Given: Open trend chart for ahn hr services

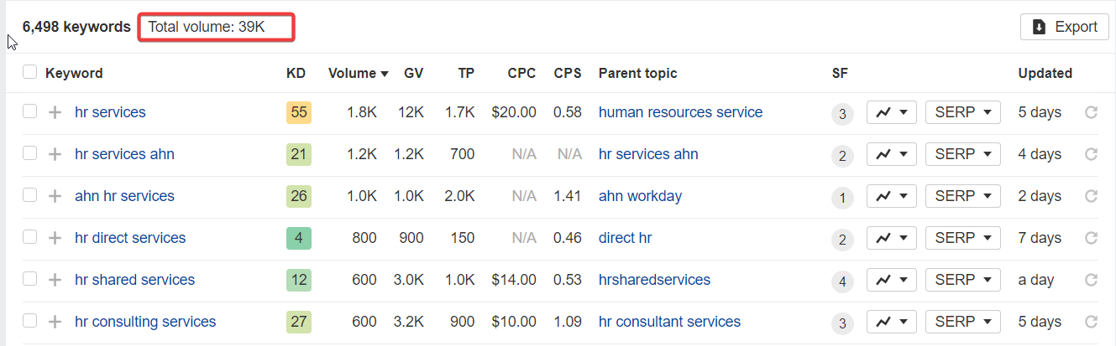Looking at the screenshot, I should [x=892, y=196].
